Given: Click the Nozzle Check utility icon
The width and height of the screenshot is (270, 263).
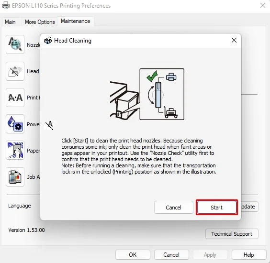Looking at the screenshot, I should pos(15,44).
